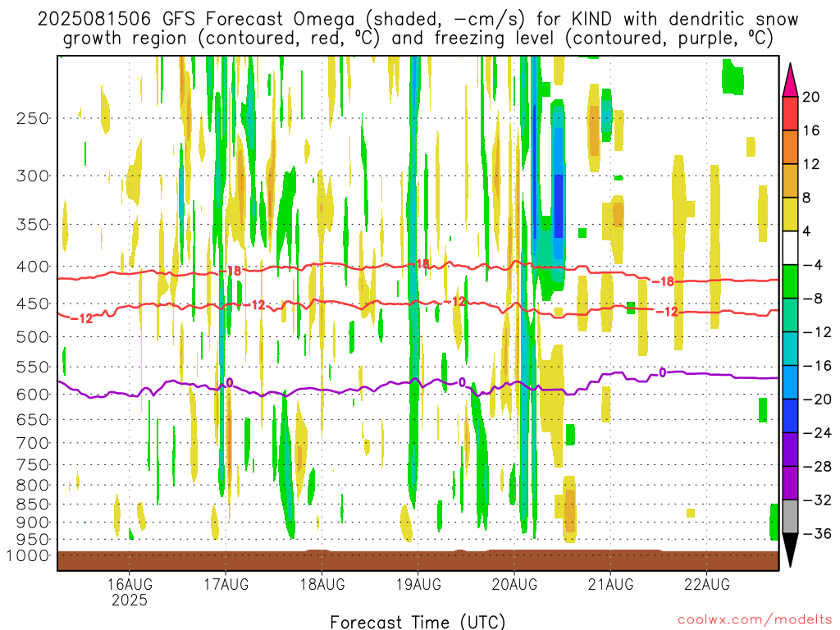The image size is (840, 630).
Task: Click the rightmost -18 red contour label
Action: point(663,281)
